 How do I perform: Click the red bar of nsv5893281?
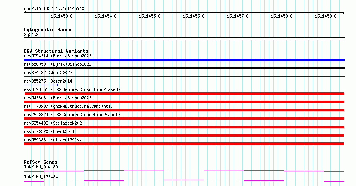click(x=184, y=144)
